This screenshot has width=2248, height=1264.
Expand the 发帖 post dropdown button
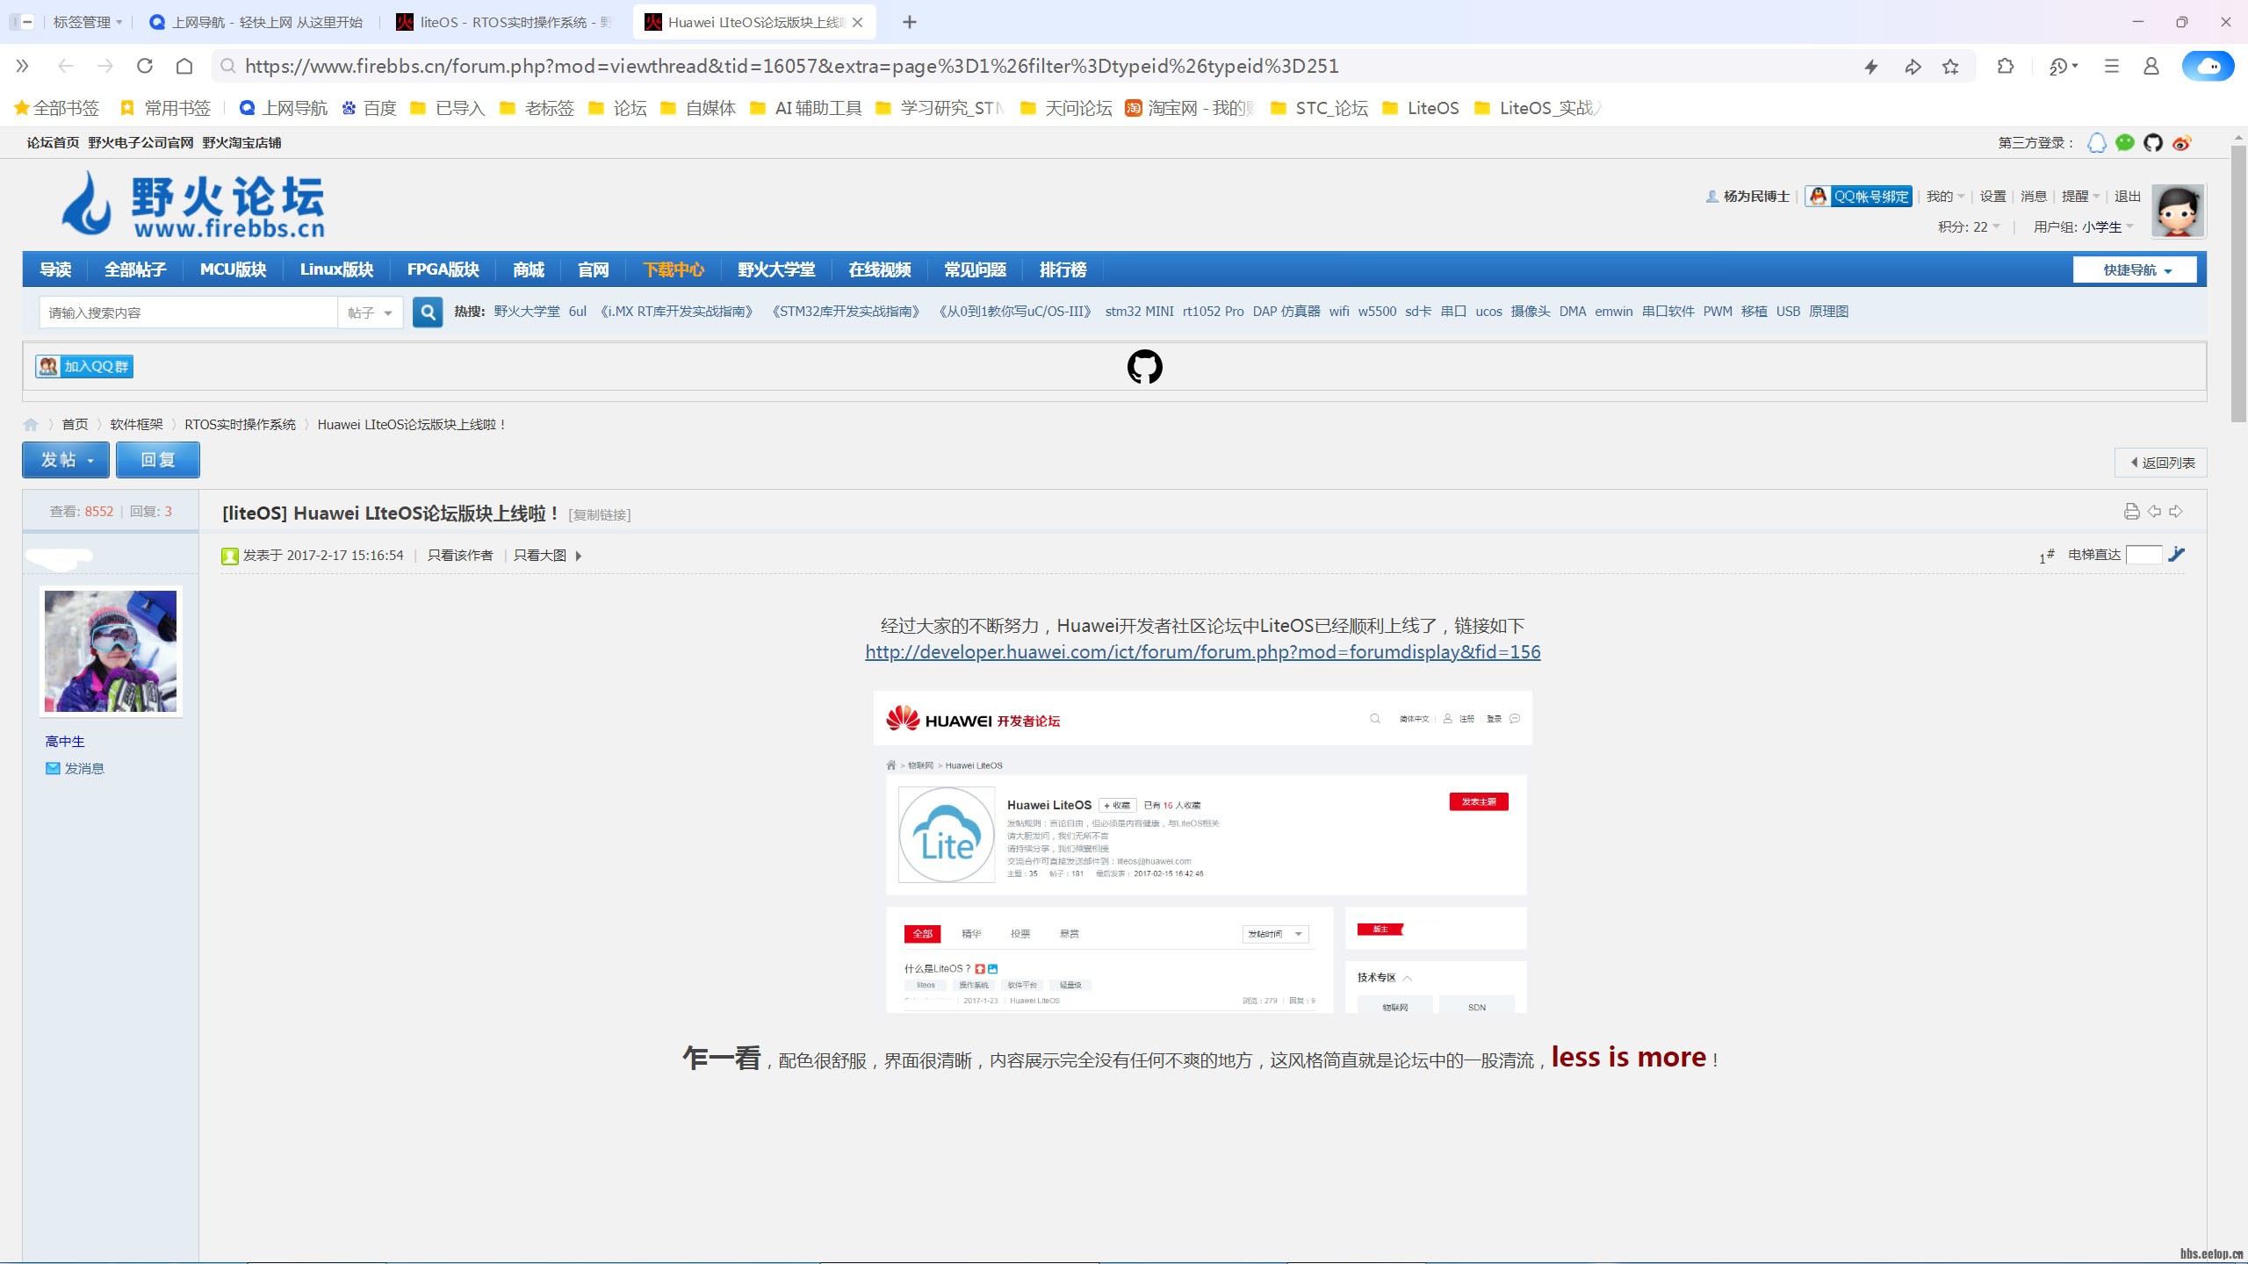click(66, 460)
